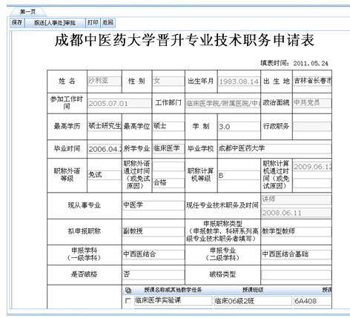350x318 pixels.
Task: Click 报送[人事处]审批 button
Action: [x=55, y=23]
